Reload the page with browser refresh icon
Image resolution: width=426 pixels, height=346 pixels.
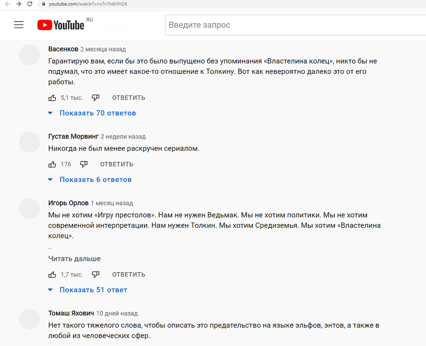(x=30, y=4)
